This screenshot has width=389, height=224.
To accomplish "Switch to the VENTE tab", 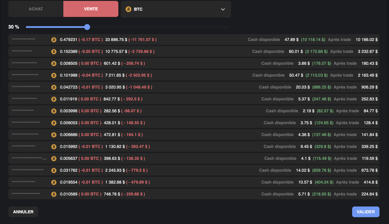I will tap(91, 9).
